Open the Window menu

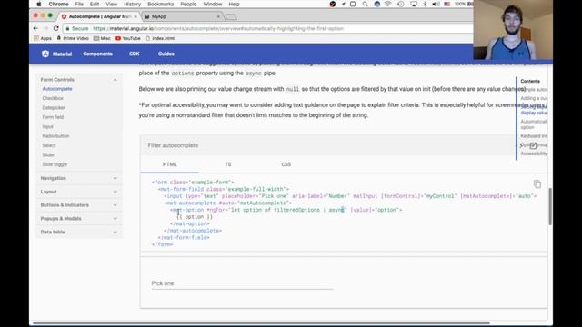212,4
